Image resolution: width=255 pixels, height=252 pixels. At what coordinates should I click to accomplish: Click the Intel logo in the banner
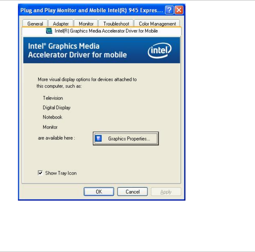[160, 50]
